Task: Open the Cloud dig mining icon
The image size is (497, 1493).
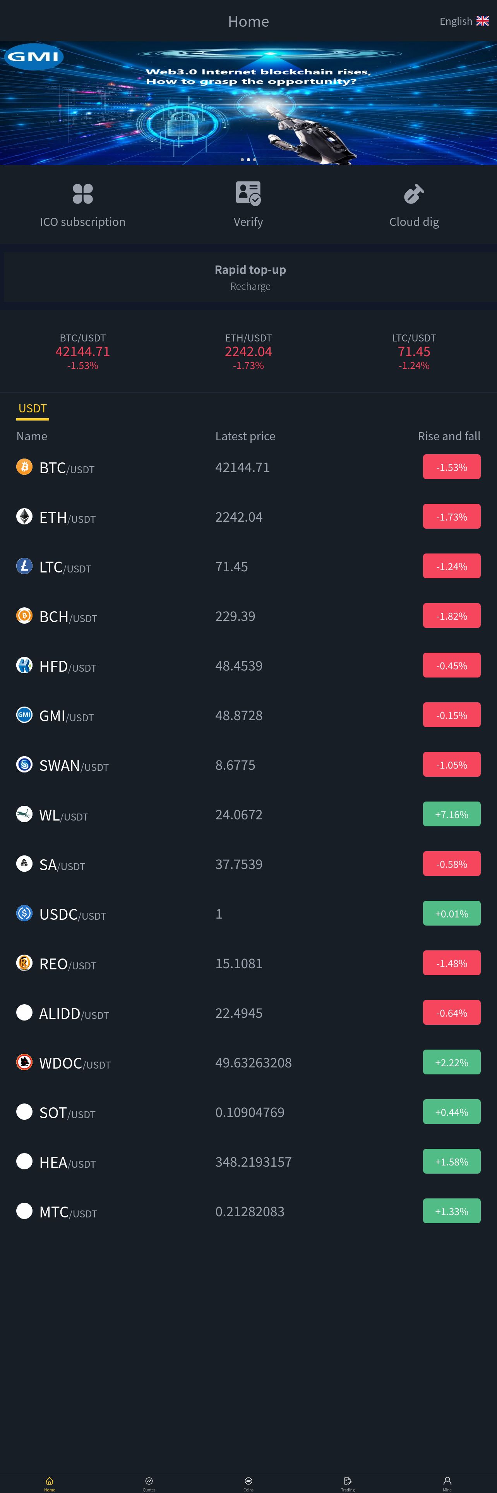Action: coord(414,193)
